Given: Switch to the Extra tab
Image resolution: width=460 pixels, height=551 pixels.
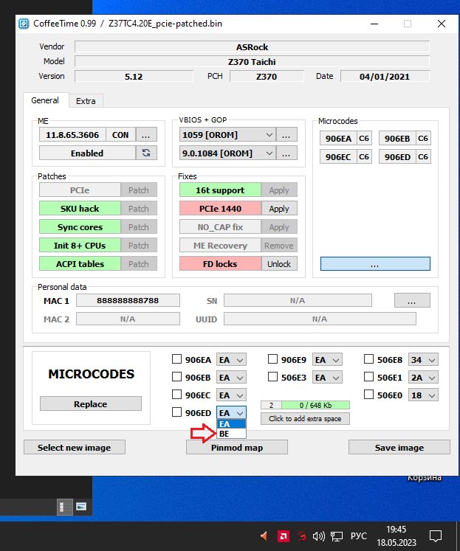Looking at the screenshot, I should click(x=86, y=101).
